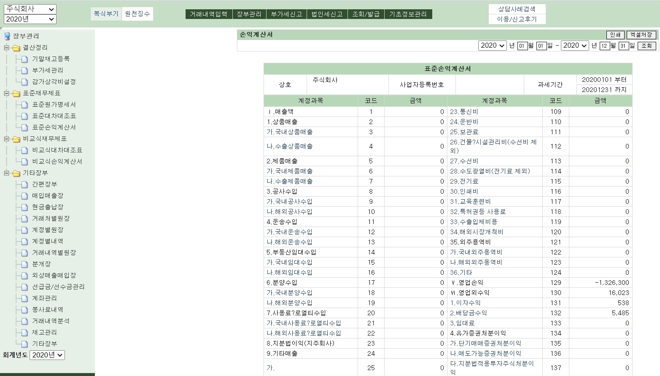Click the Ⅰ.매출액 row label
Viewport: 660px width, 376px height.
coord(280,112)
